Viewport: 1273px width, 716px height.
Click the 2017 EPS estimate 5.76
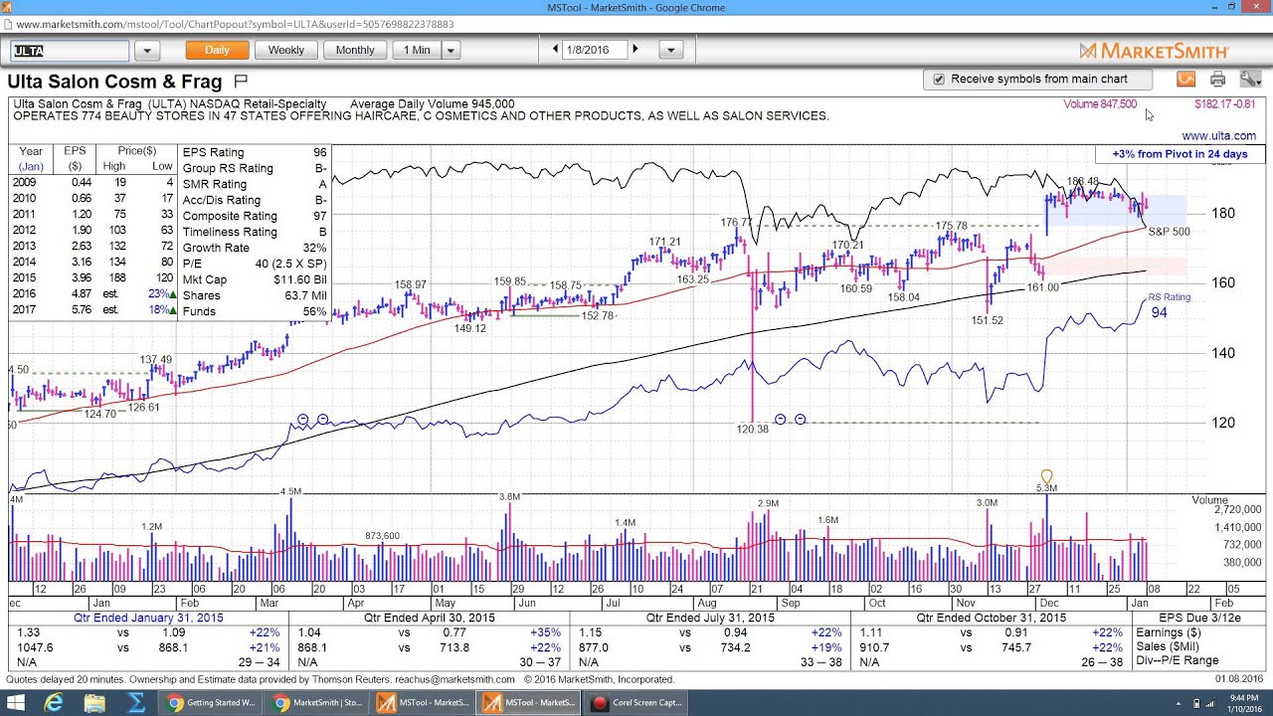(81, 310)
